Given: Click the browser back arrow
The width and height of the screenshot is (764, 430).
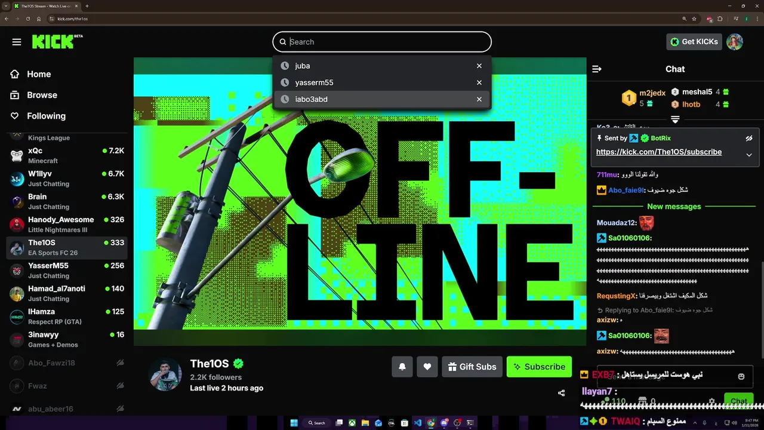Looking at the screenshot, I should click(x=7, y=19).
